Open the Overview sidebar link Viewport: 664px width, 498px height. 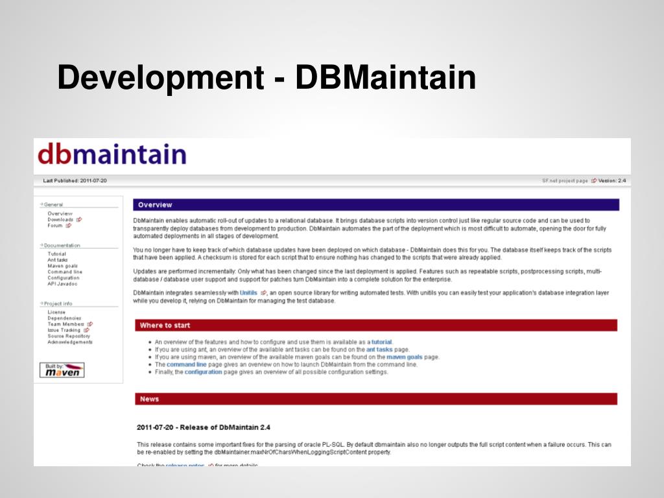[x=60, y=213]
